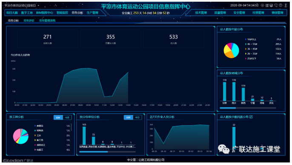Click the list layout icon in top-right toolbar
Screen dimensions: 292x165
point(267,6)
